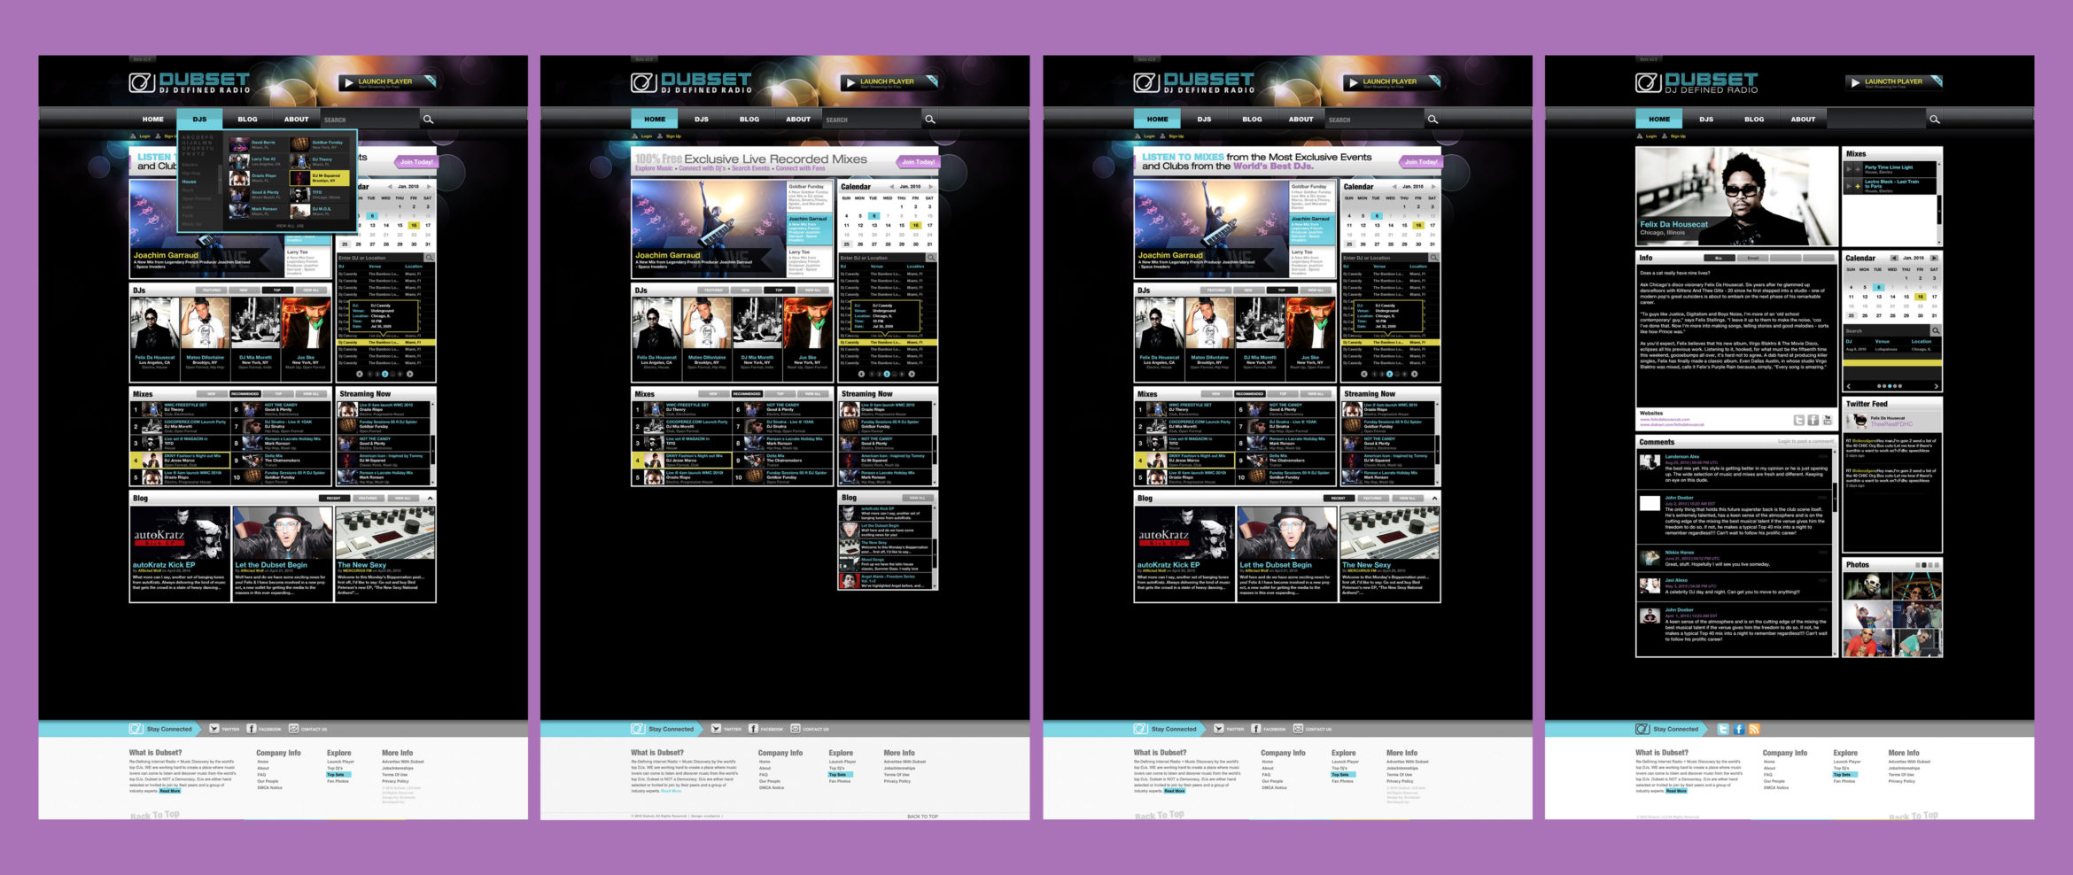Choose House genre in the DJs dropdown
Image resolution: width=2073 pixels, height=875 pixels.
[x=190, y=182]
